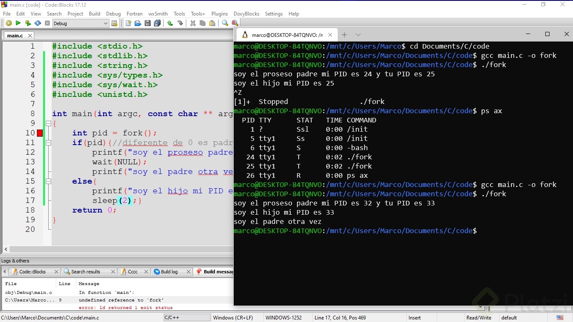The width and height of the screenshot is (573, 322).
Task: Click the New file icon in toolbar
Action: 128,23
